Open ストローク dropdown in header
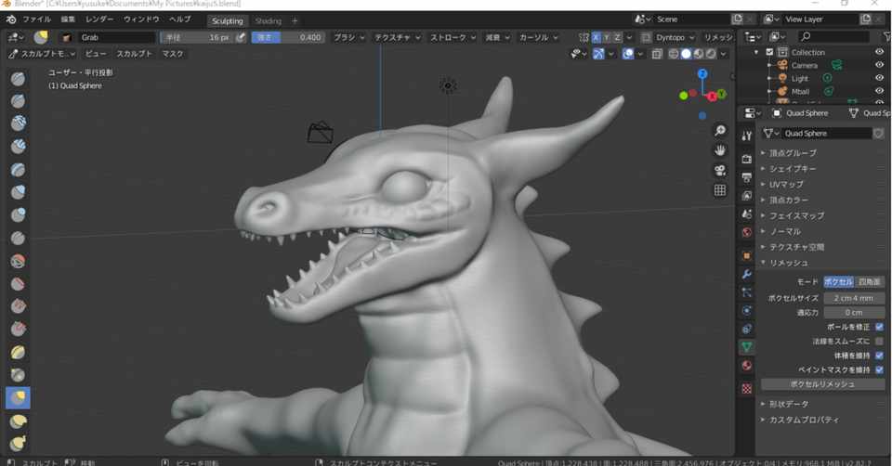The height and width of the screenshot is (466, 892). click(453, 37)
